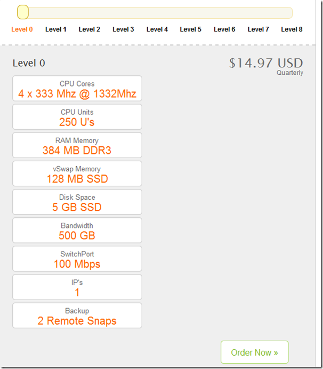The width and height of the screenshot is (323, 369).
Task: Click the RAM Memory 384 MB DDR3 box
Action: pyautogui.click(x=77, y=145)
